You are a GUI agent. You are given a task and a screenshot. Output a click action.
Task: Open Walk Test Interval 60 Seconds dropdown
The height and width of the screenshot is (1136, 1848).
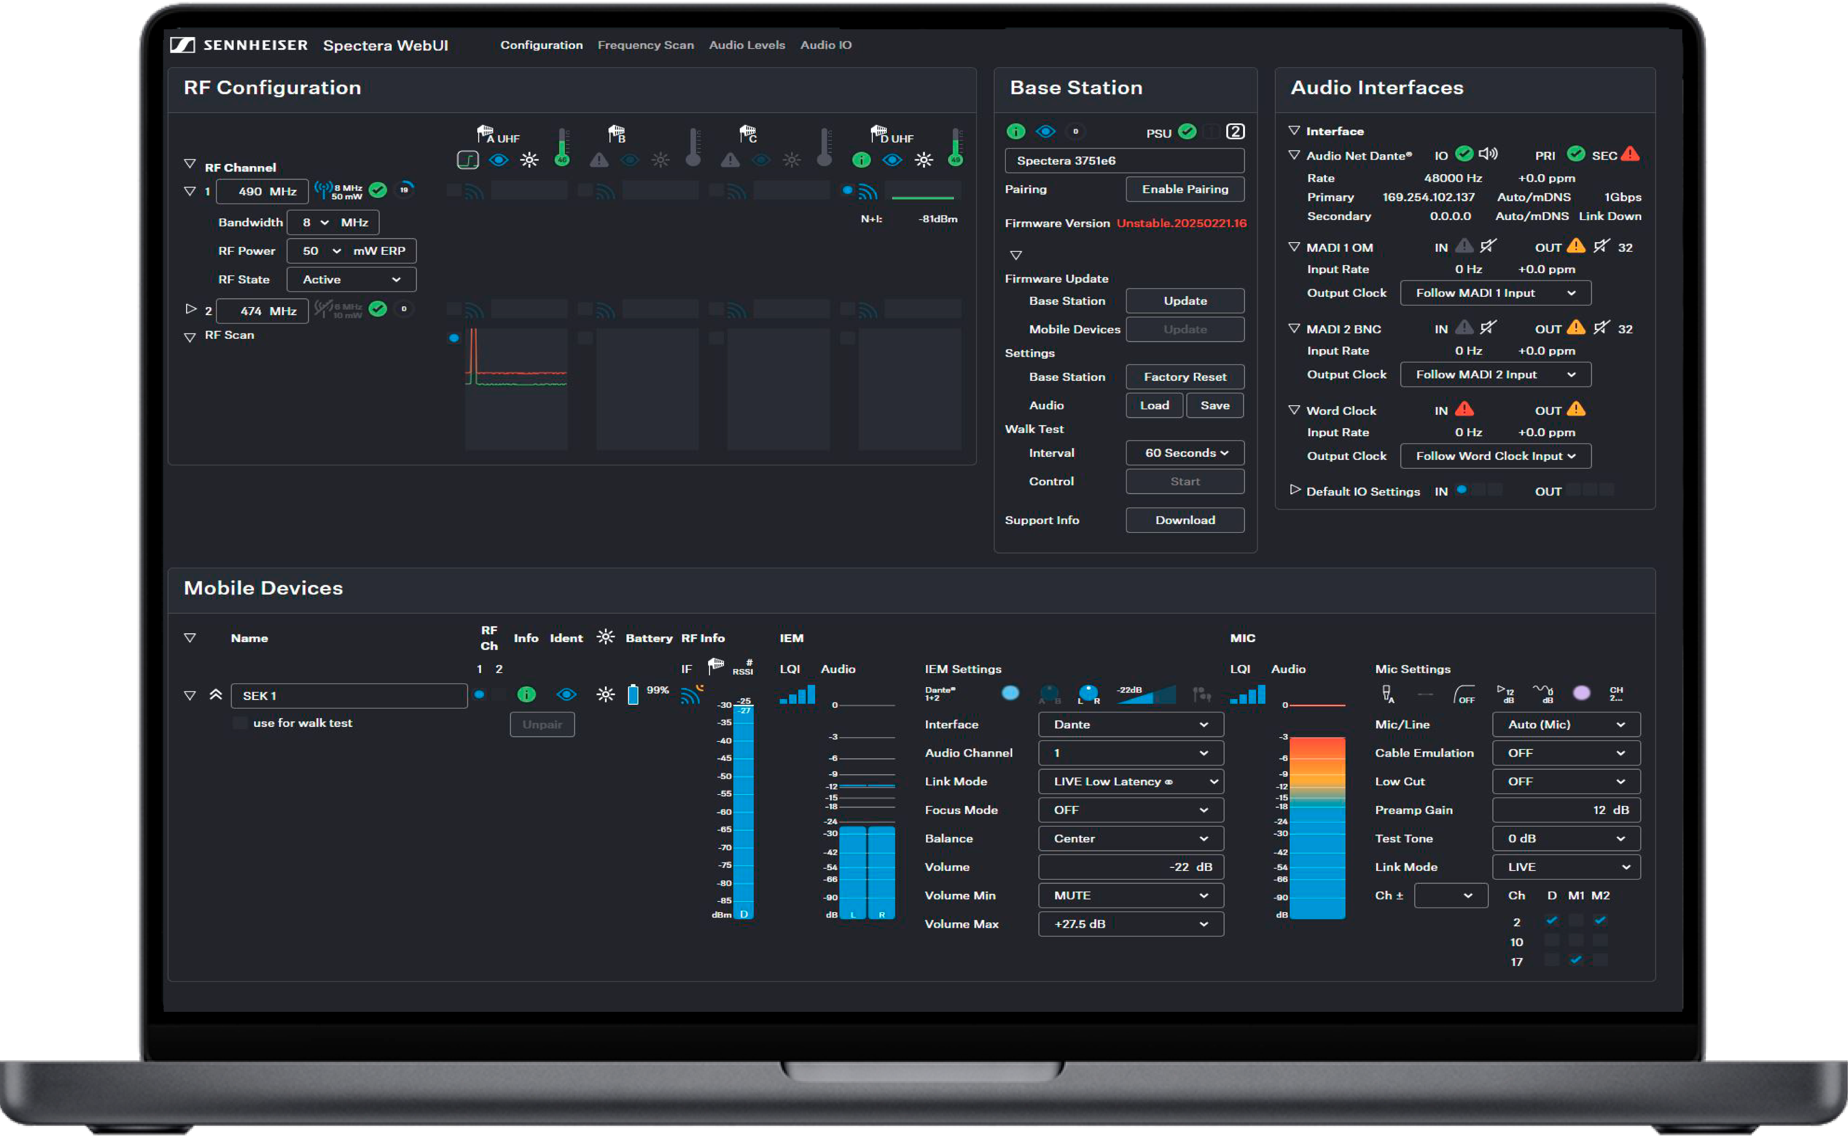pyautogui.click(x=1184, y=453)
